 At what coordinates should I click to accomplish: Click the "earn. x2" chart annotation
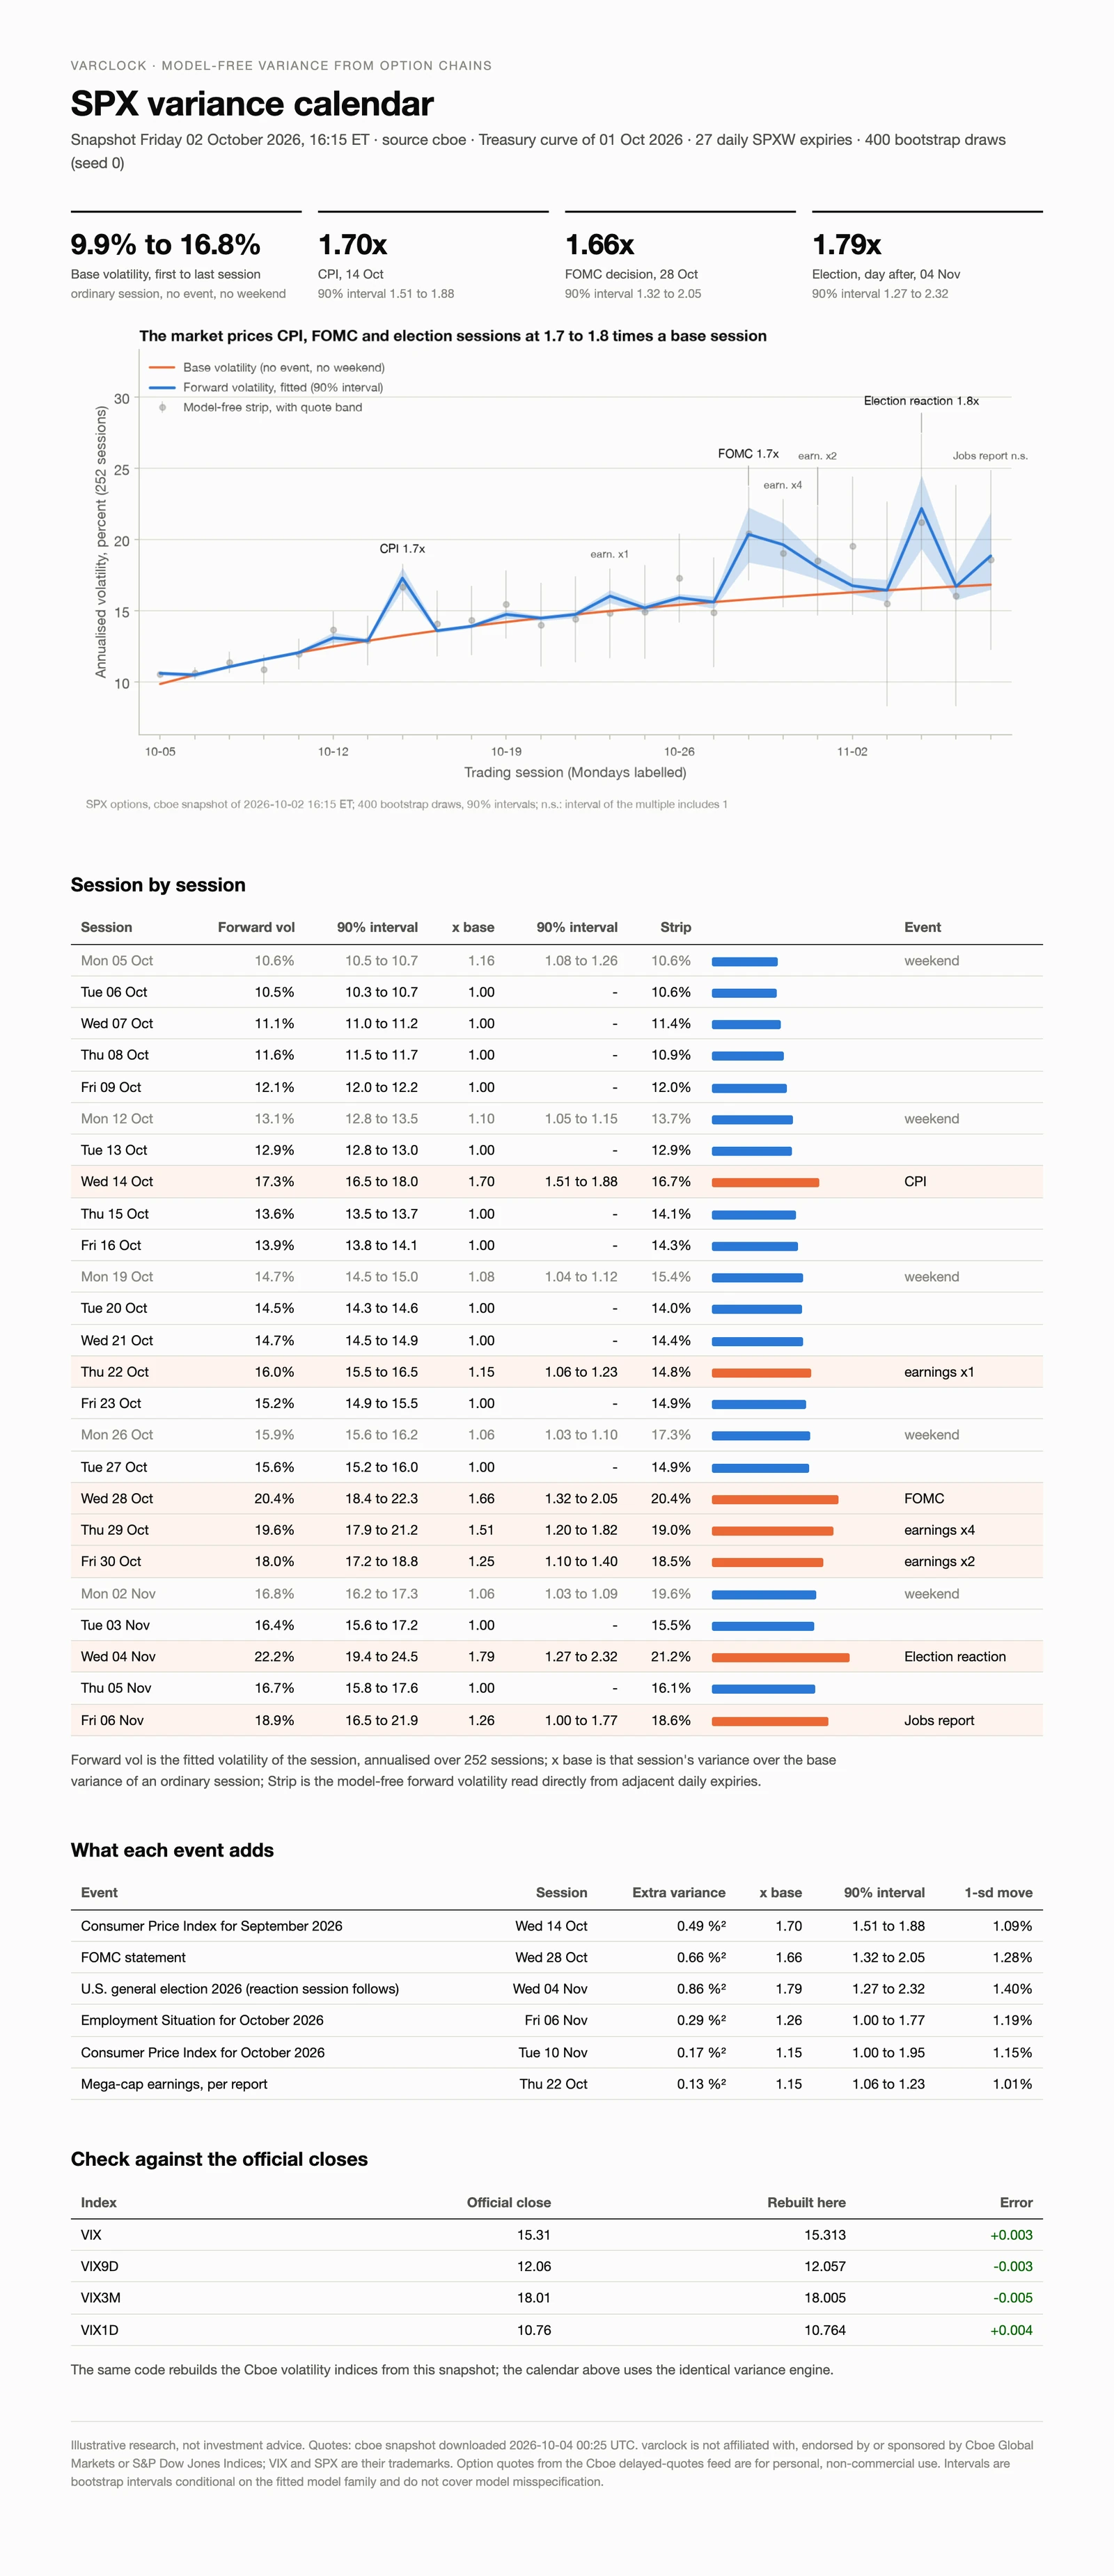click(x=817, y=456)
